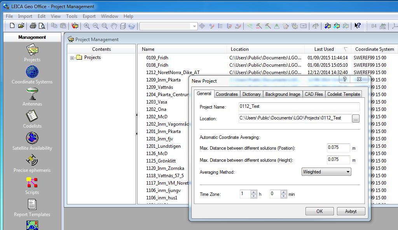The height and width of the screenshot is (230, 398).
Task: Click the help question mark in New Project dialog
Action: (x=345, y=79)
